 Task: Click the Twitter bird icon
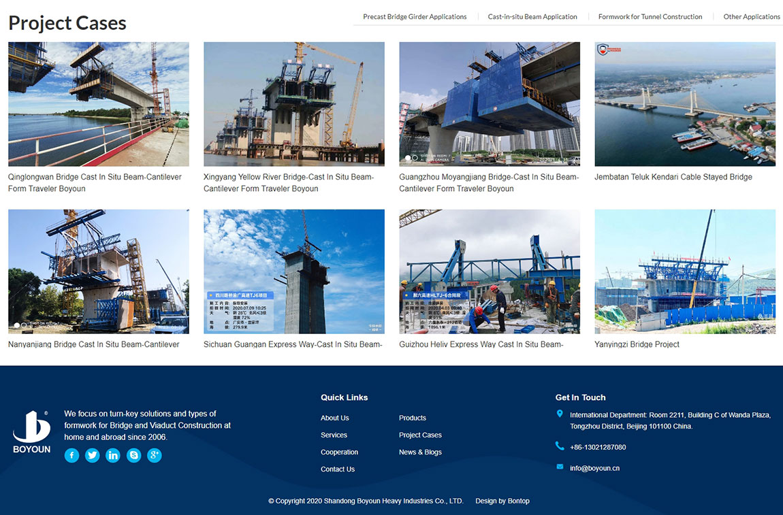pyautogui.click(x=93, y=455)
